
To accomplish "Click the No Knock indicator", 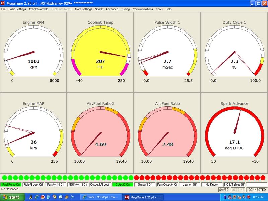I will pyautogui.click(x=212, y=185).
